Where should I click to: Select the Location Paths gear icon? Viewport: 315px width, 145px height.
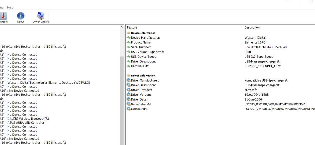click(x=129, y=109)
